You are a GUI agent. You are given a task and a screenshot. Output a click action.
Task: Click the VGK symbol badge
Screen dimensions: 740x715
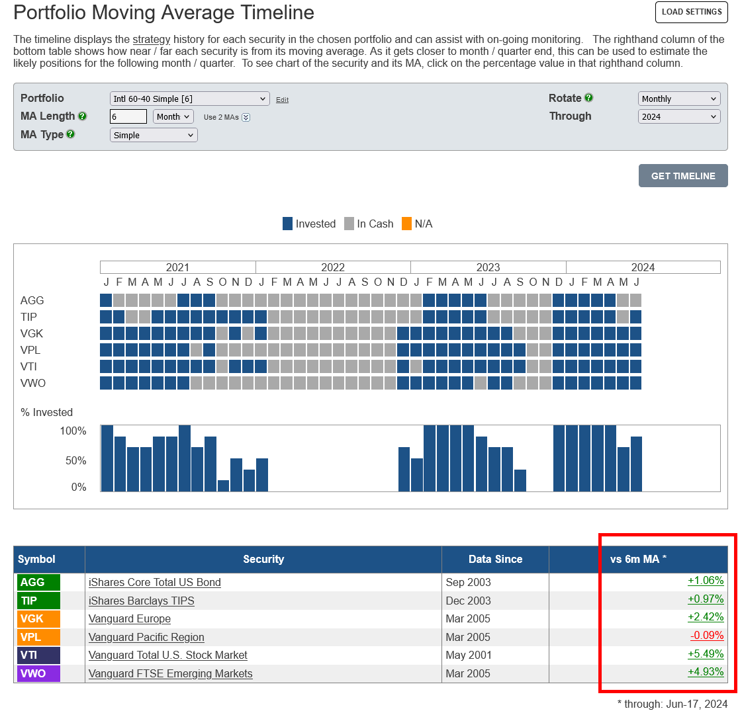coord(38,618)
